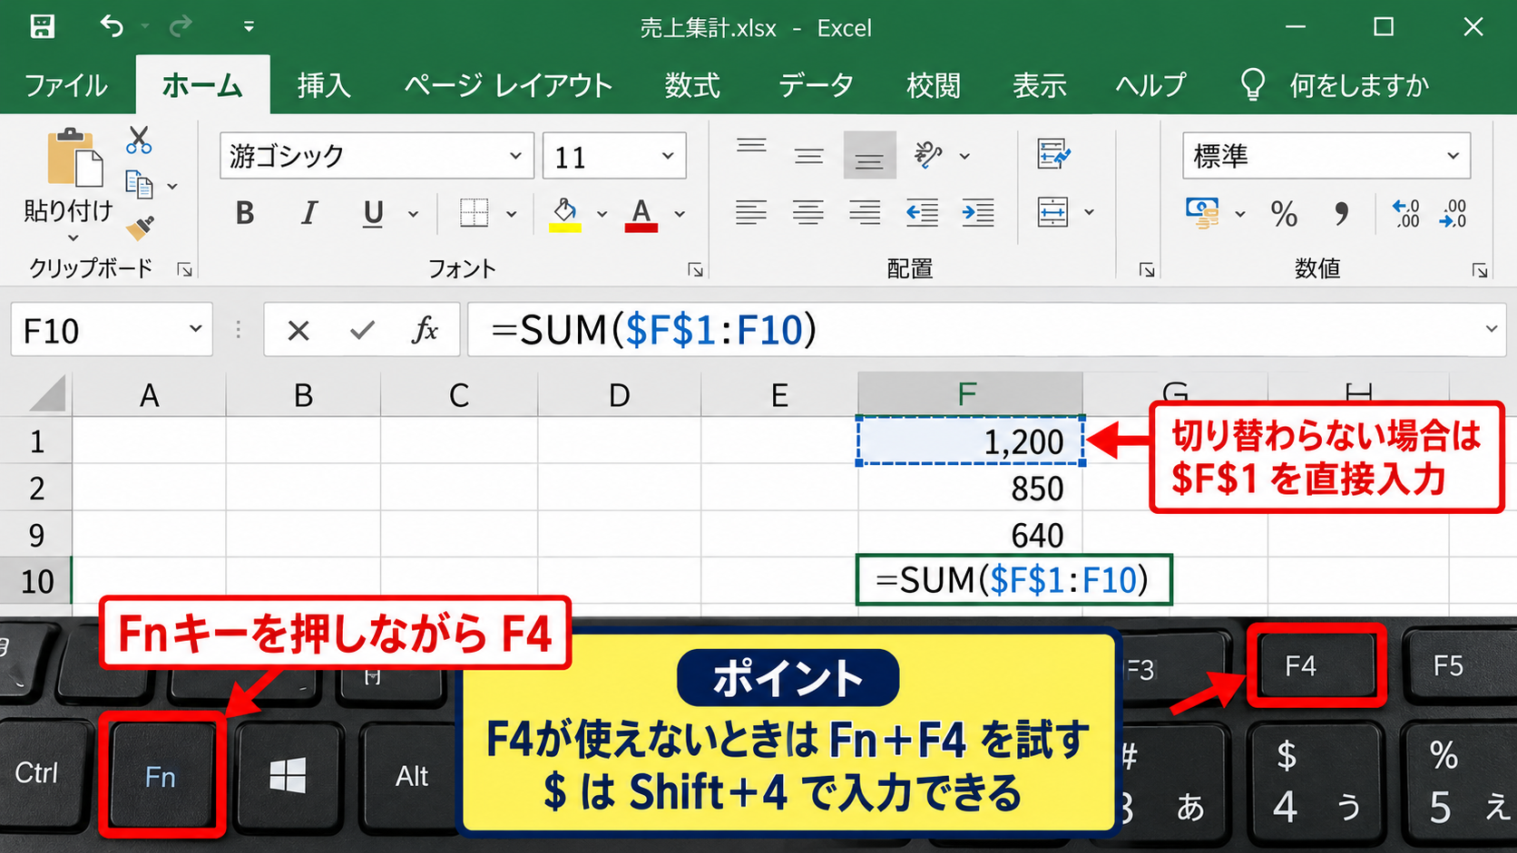Click the orientation angled text icon
Screen dimensions: 1517x853
click(928, 155)
